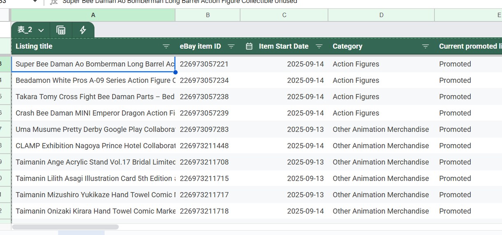Select the Taimanin Lilith Asagi cell
The width and height of the screenshot is (502, 235).
click(x=93, y=178)
